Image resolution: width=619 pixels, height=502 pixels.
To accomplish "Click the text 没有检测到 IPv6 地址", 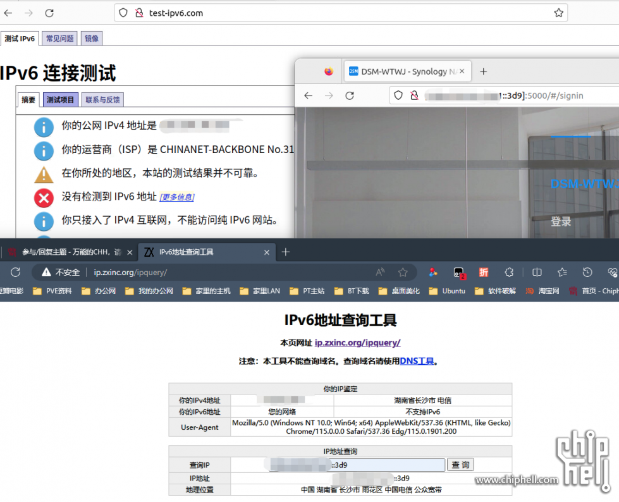I will tap(109, 197).
